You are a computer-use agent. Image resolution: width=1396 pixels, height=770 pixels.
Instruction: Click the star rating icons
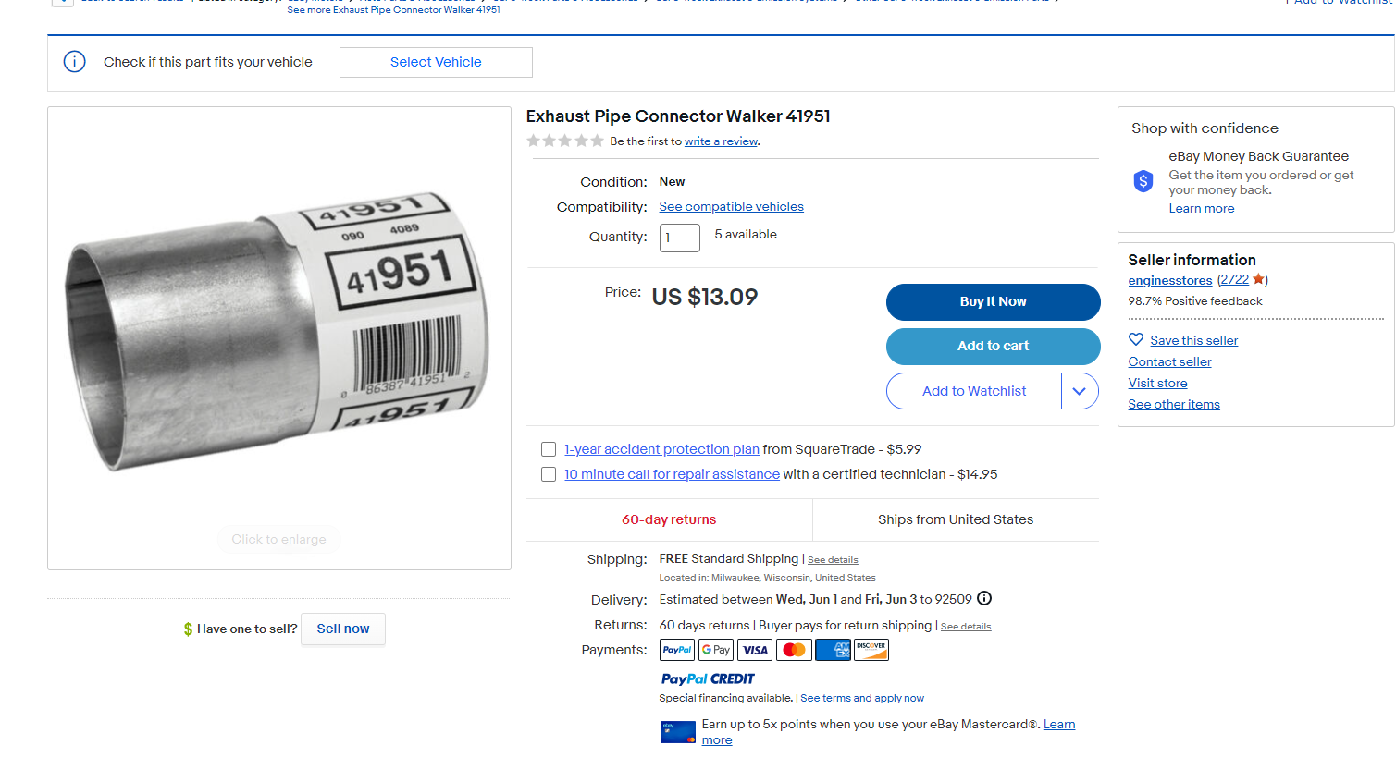(x=564, y=141)
